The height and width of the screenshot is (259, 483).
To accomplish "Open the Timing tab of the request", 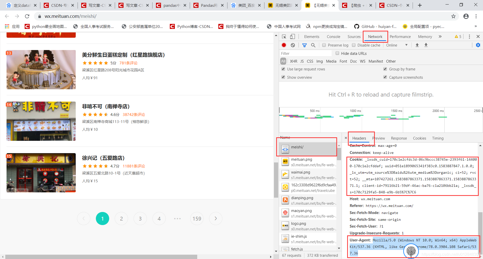I will click(x=438, y=138).
